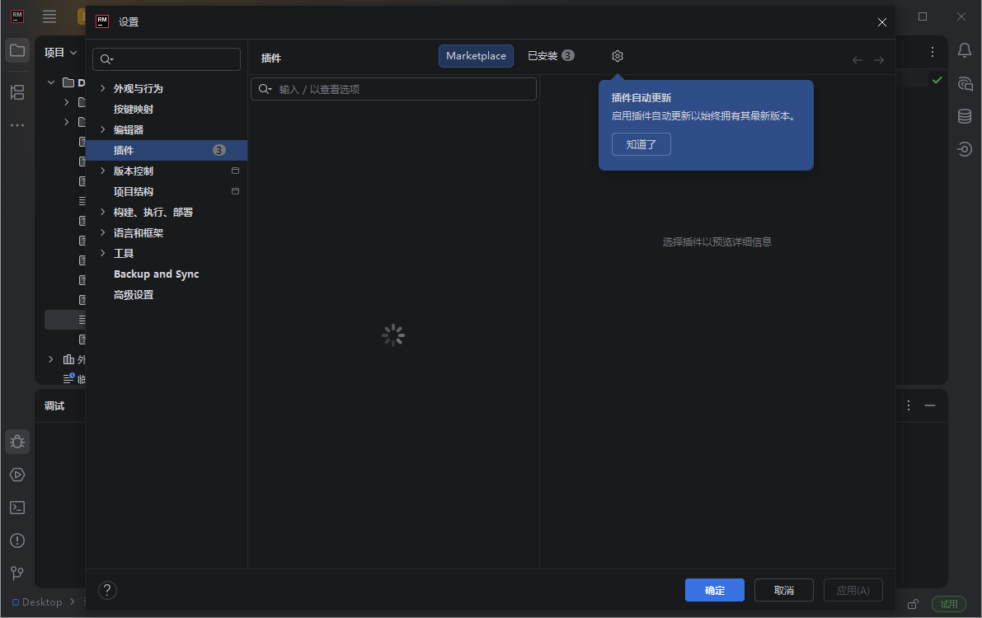982x618 pixels.
Task: Click the 试用 status bar label
Action: coord(948,603)
